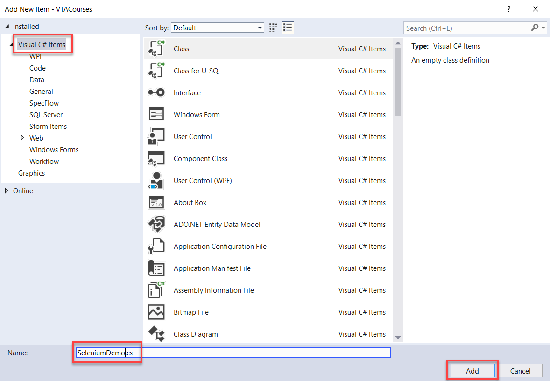Select the WPF category
550x381 pixels.
pos(36,56)
